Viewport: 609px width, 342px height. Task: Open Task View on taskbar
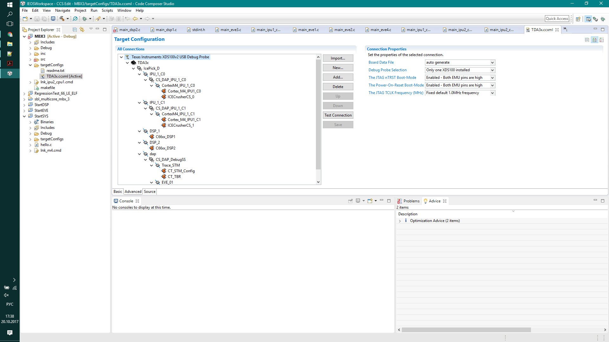tap(10, 24)
